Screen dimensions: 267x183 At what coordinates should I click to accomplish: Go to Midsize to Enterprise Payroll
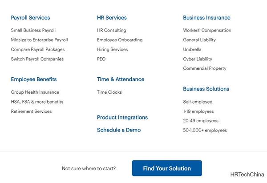pos(39,40)
